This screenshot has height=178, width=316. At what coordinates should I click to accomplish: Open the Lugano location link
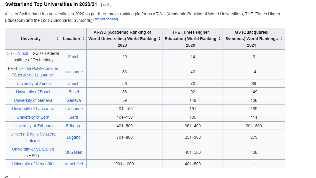coord(74,137)
